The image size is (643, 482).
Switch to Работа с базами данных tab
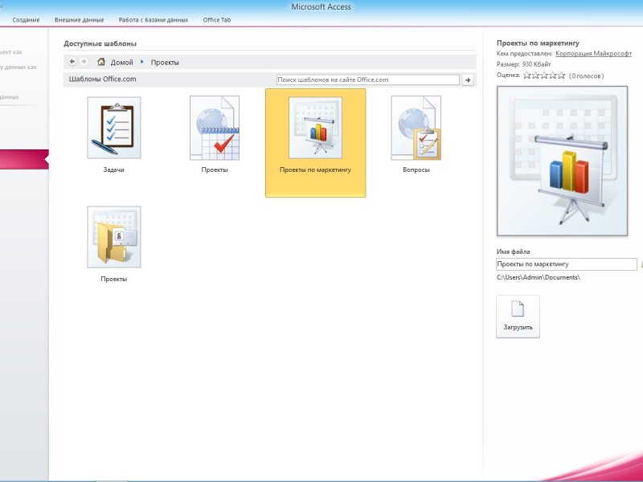coord(154,19)
